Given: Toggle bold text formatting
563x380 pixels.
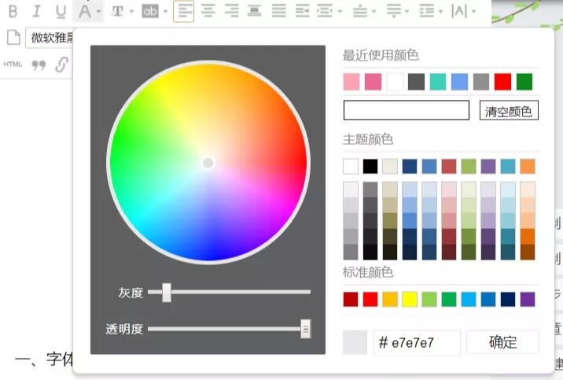Looking at the screenshot, I should coord(13,11).
